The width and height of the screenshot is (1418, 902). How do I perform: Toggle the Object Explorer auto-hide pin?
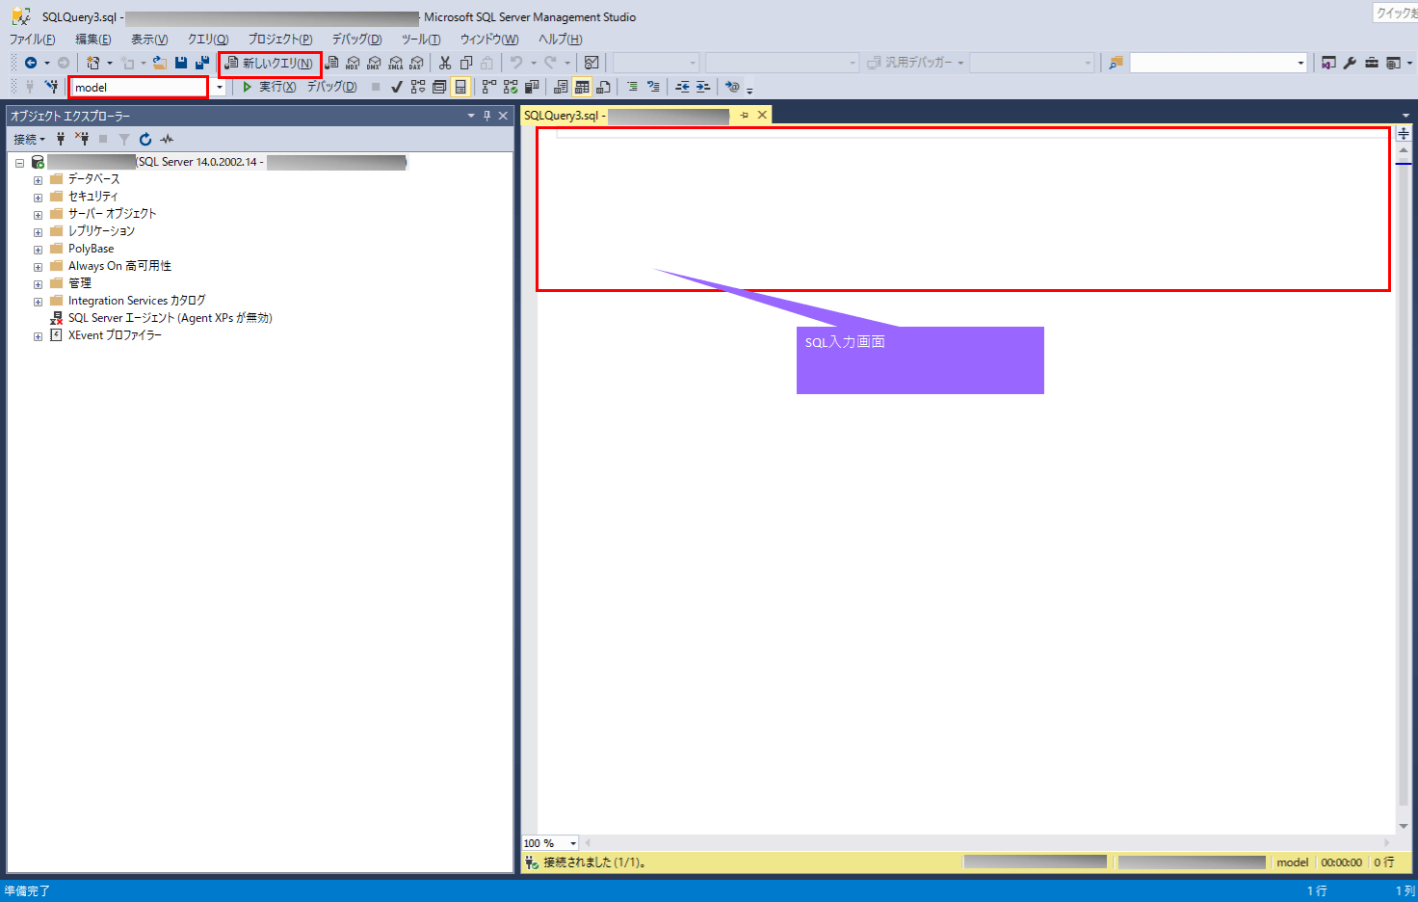point(486,116)
